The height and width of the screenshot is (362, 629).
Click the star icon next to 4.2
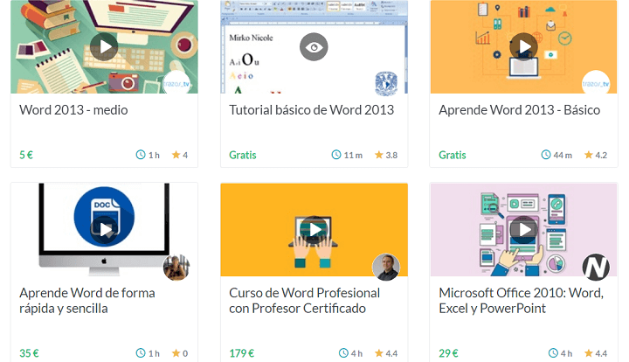[589, 155]
